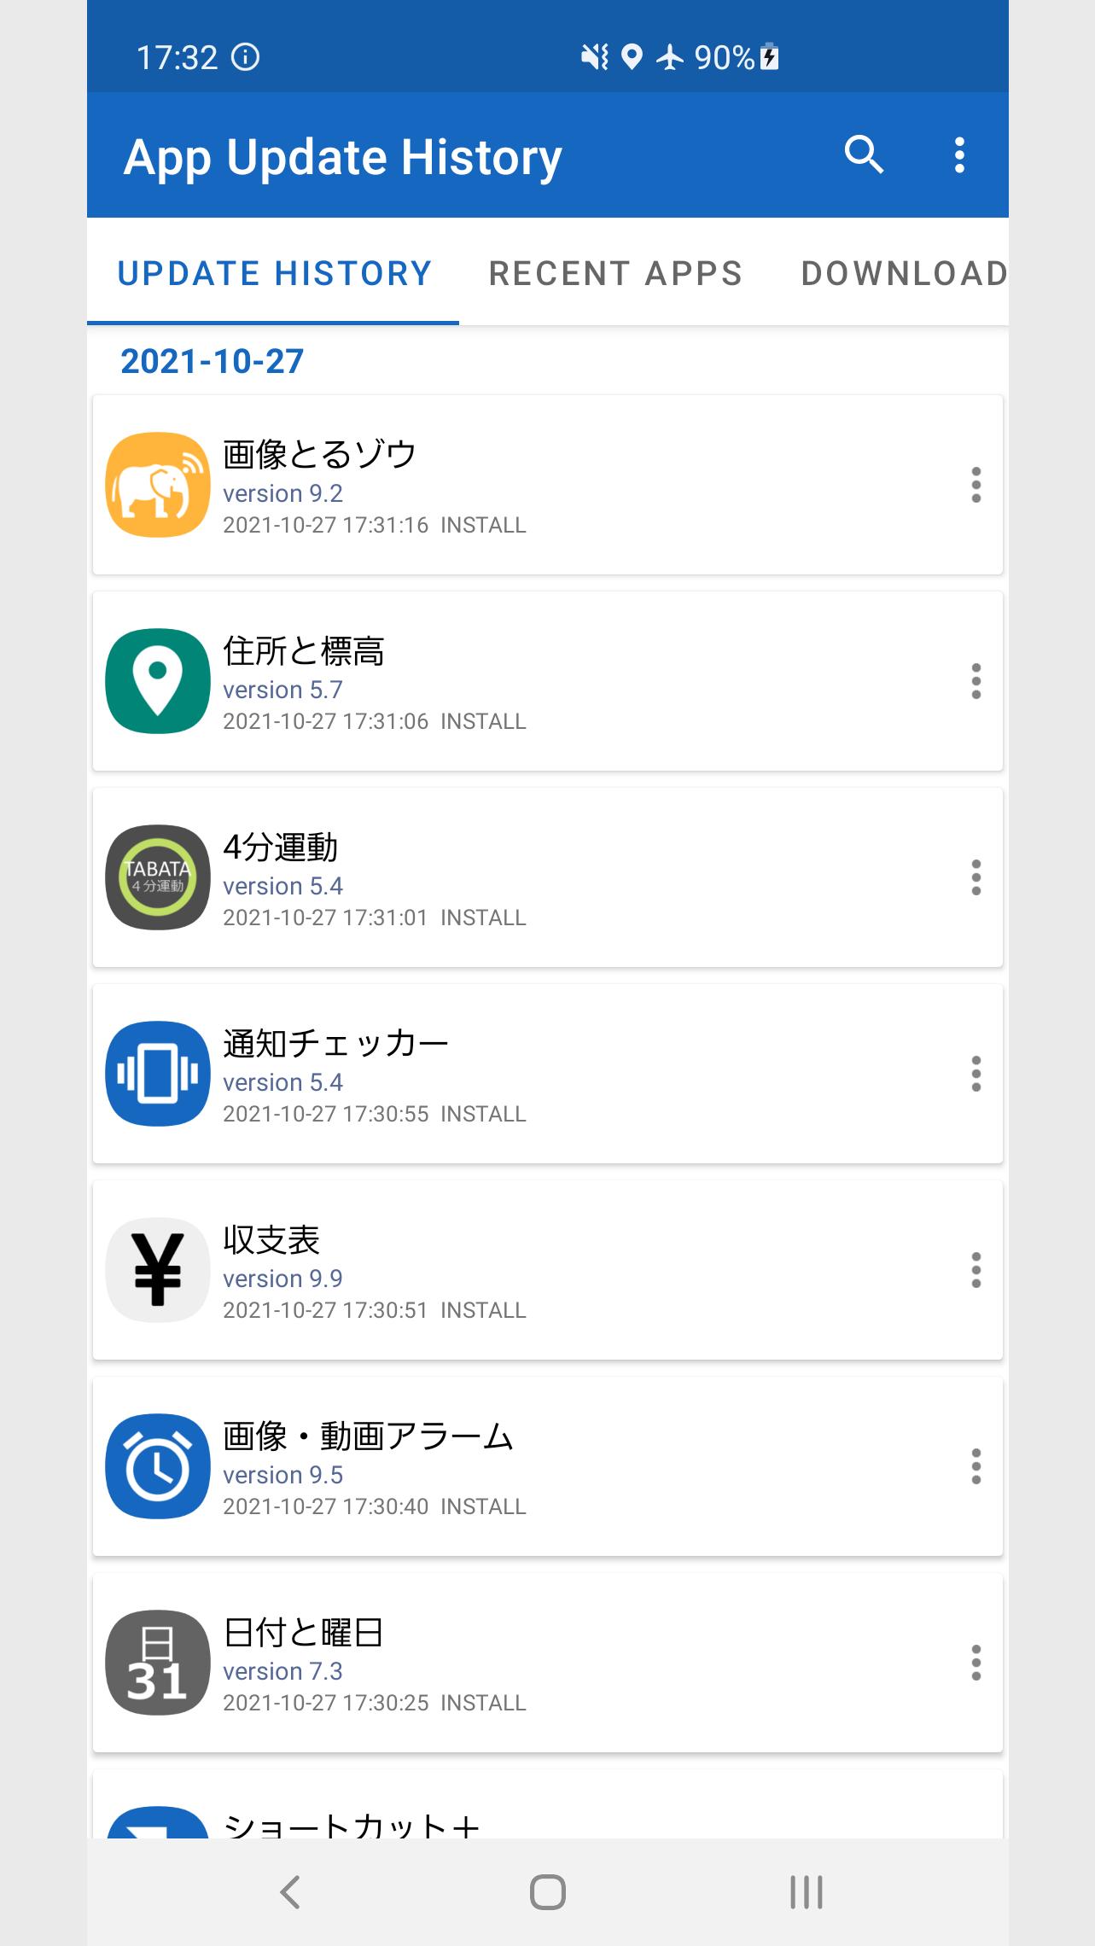Tap the 画像とるゾウ elephant app icon
The image size is (1095, 1946).
(x=158, y=485)
